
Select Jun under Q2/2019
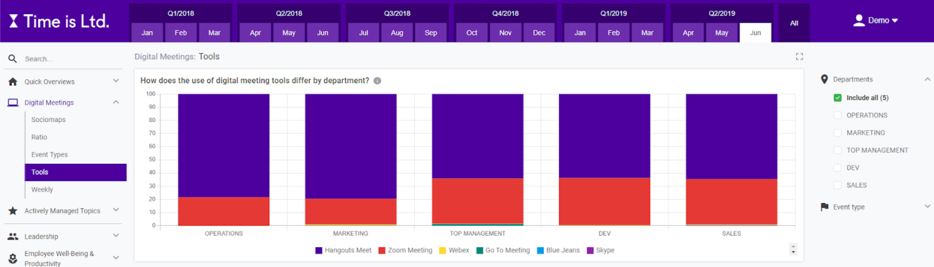(755, 33)
